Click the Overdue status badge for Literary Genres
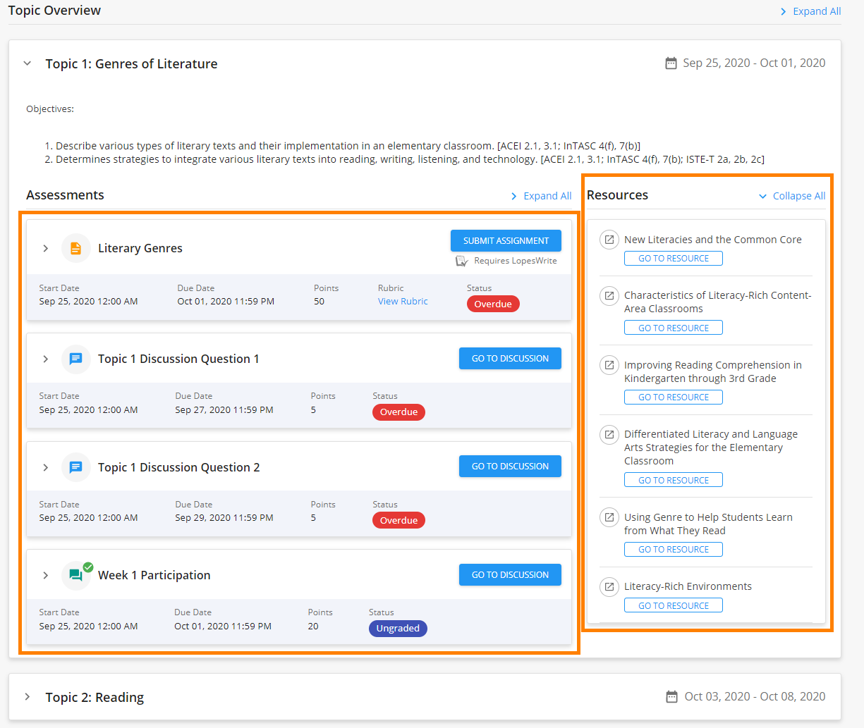This screenshot has width=864, height=728. [493, 304]
